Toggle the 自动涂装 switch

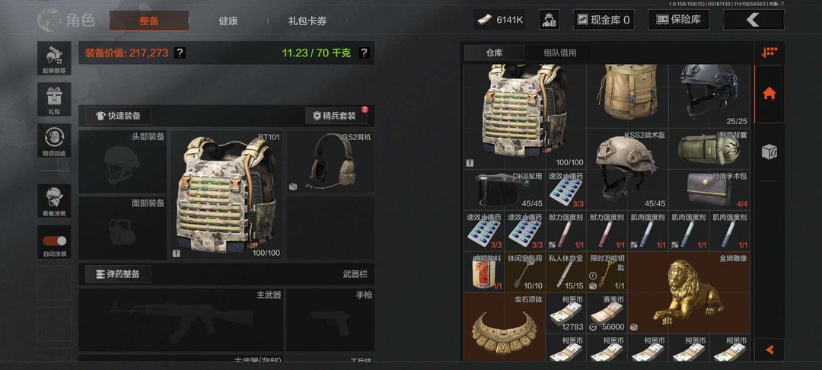(x=54, y=241)
